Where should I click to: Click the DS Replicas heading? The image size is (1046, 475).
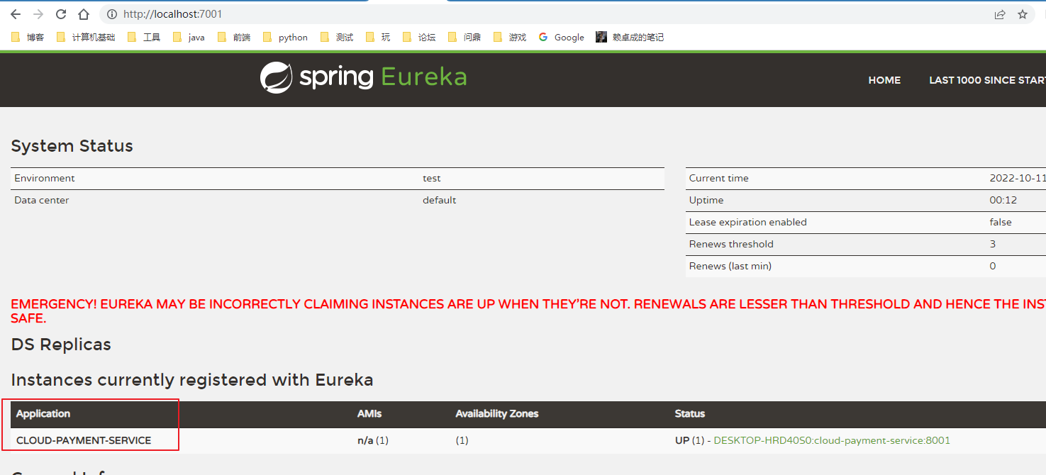(x=61, y=345)
